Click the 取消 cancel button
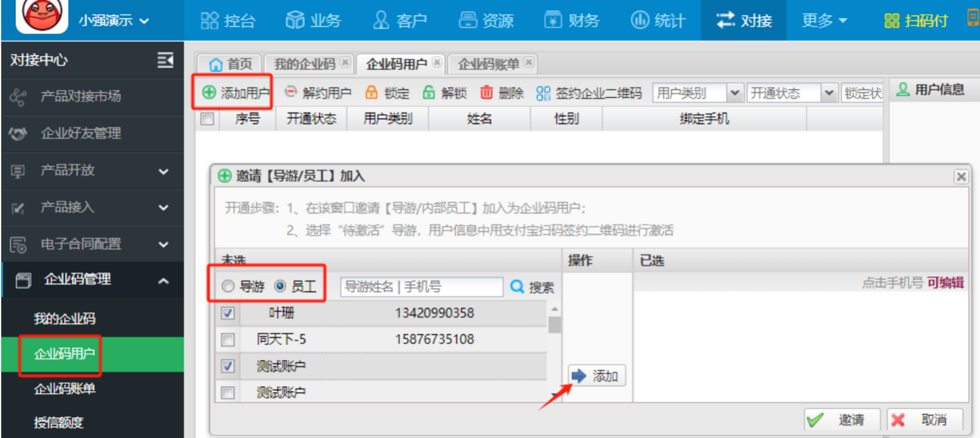980x438 pixels. pyautogui.click(x=924, y=420)
